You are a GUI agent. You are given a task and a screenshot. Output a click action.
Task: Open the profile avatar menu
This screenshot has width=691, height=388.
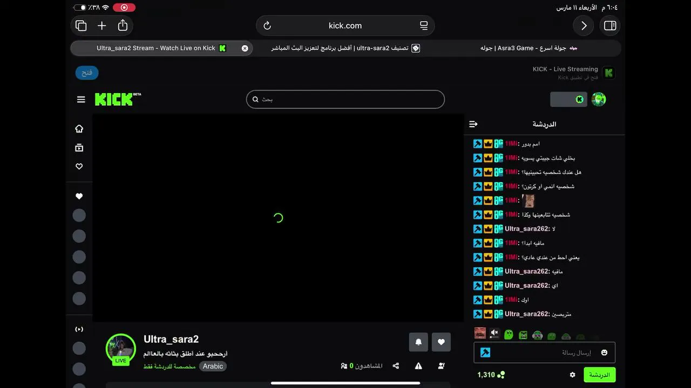pos(599,99)
